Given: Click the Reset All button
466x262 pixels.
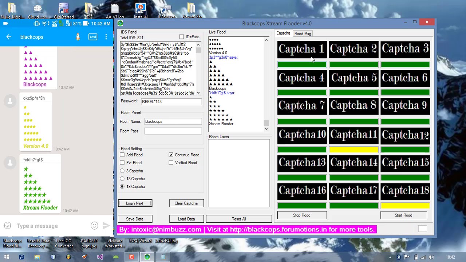Looking at the screenshot, I should point(239,219).
